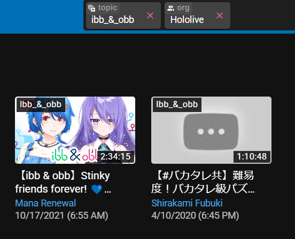Select the Hololive org chip
The image size is (295, 239).
point(197,15)
